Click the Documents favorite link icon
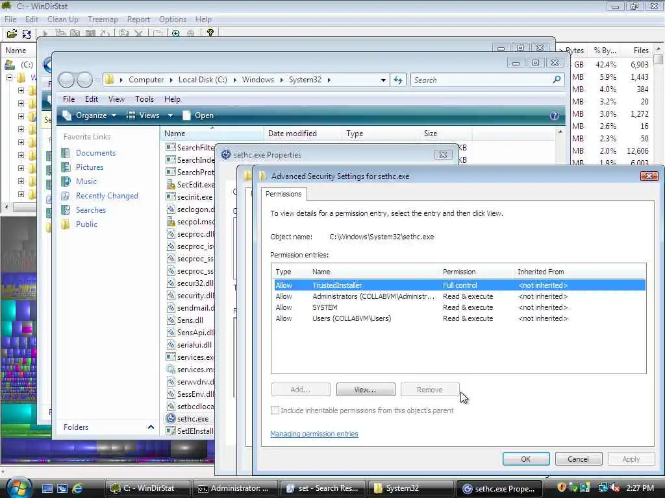665x498 pixels. coord(66,153)
